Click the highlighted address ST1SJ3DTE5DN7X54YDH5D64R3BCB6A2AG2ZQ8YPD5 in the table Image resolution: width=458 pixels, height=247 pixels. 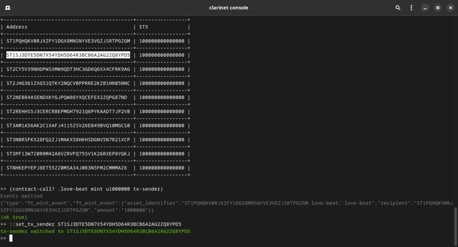(68, 55)
